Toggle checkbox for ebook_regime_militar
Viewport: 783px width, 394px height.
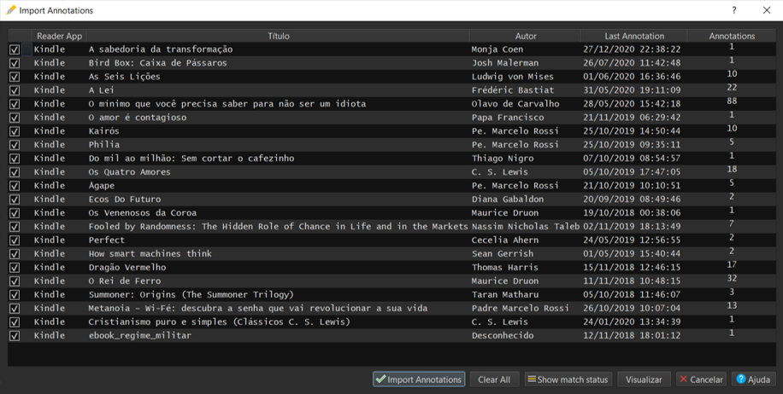pyautogui.click(x=15, y=336)
